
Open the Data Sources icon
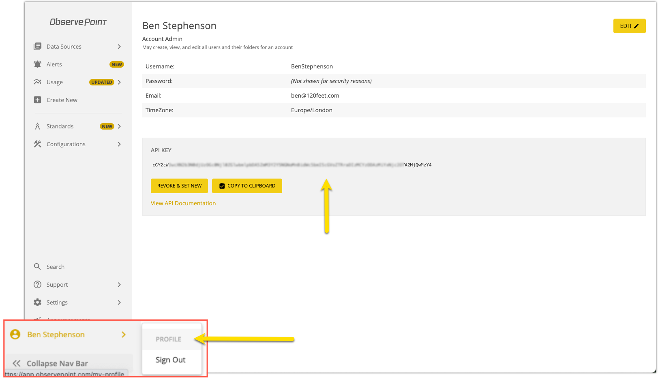pos(37,47)
